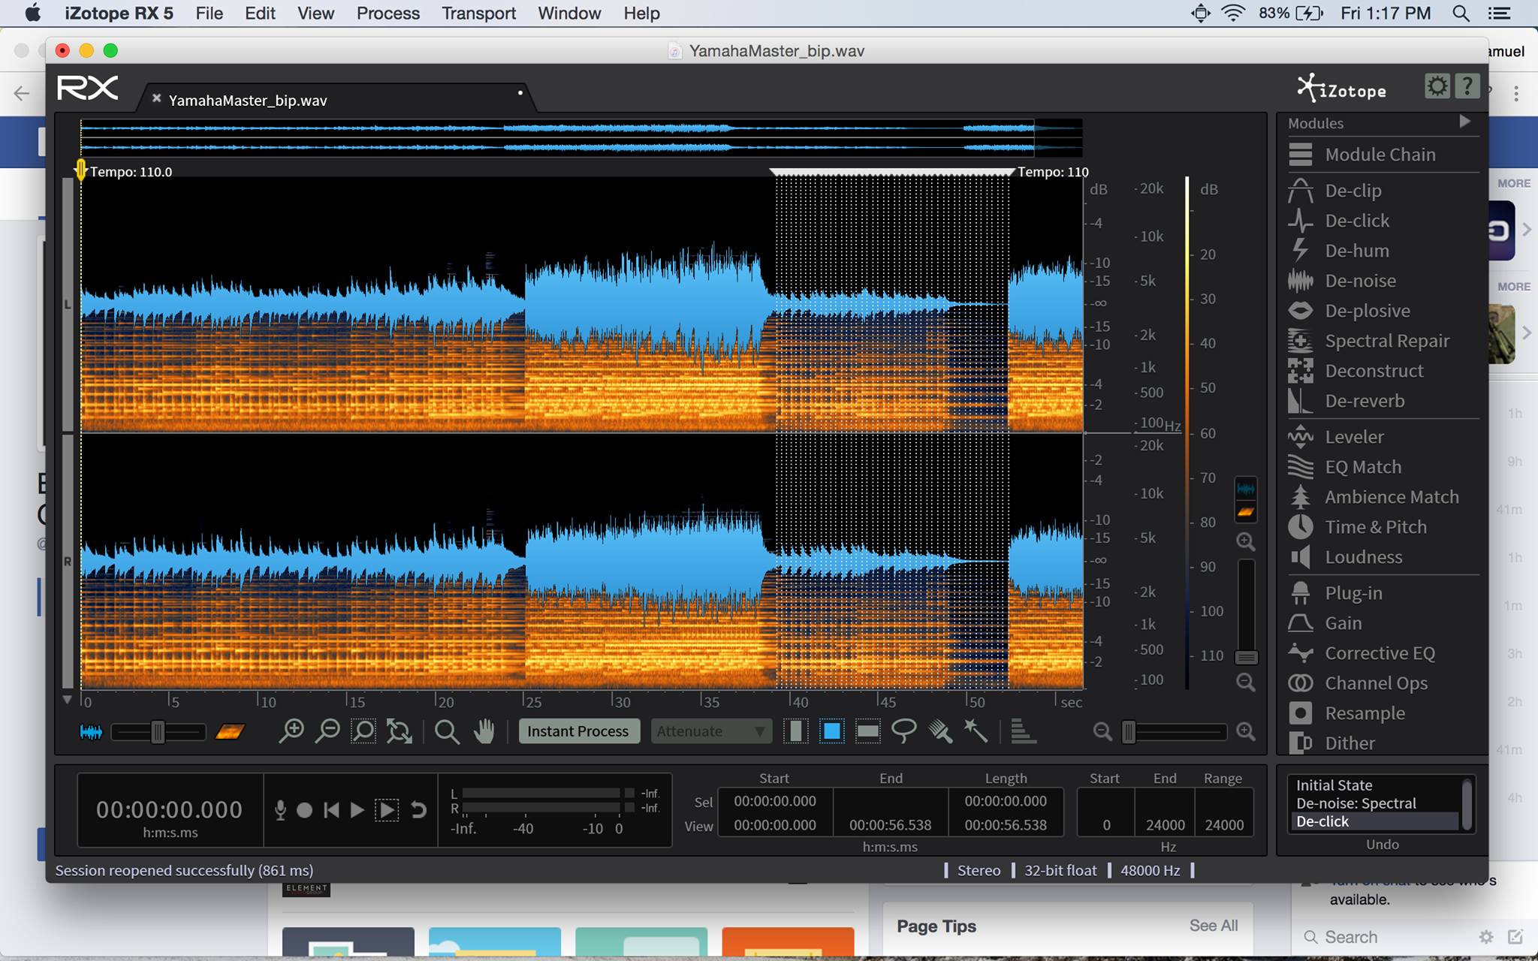This screenshot has height=961, width=1538.
Task: Toggle Play Selection mode
Action: pos(387,810)
